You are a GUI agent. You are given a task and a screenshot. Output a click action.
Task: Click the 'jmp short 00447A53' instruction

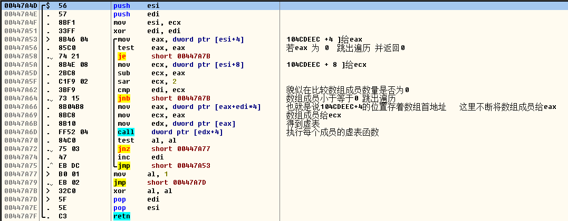click(x=163, y=166)
